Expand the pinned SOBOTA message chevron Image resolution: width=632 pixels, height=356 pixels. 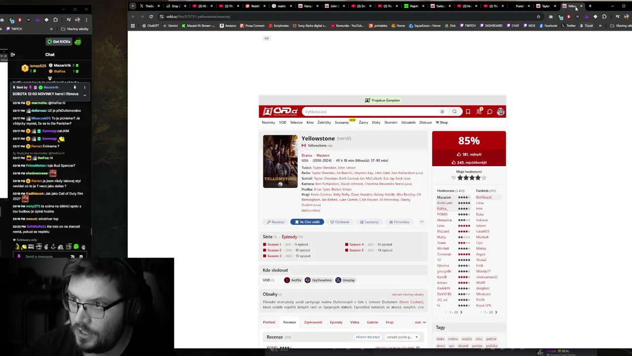pyautogui.click(x=84, y=94)
